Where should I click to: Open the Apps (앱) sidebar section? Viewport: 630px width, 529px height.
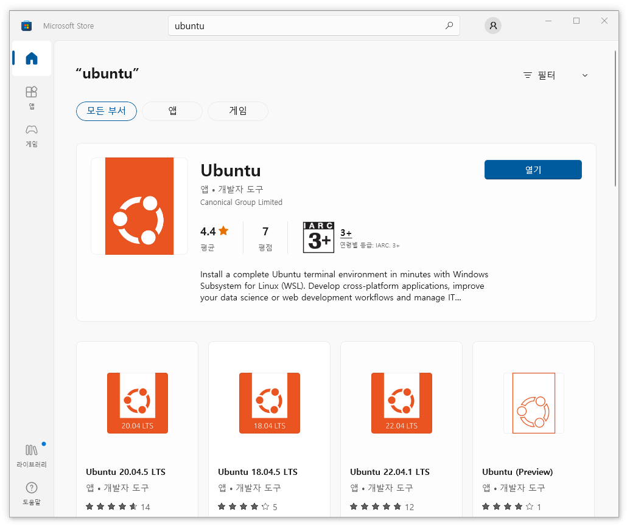[32, 96]
